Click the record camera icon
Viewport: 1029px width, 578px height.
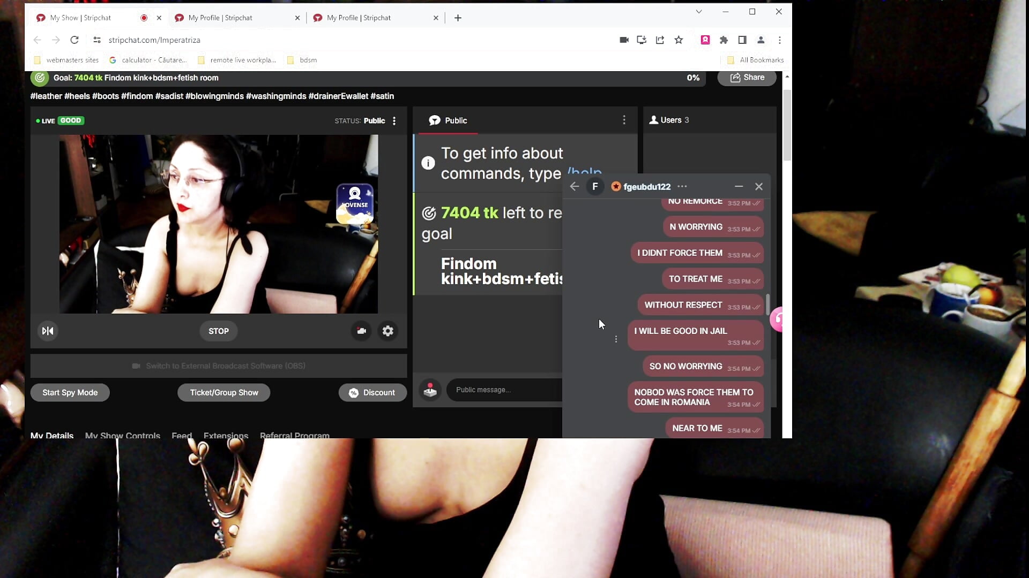pos(361,331)
